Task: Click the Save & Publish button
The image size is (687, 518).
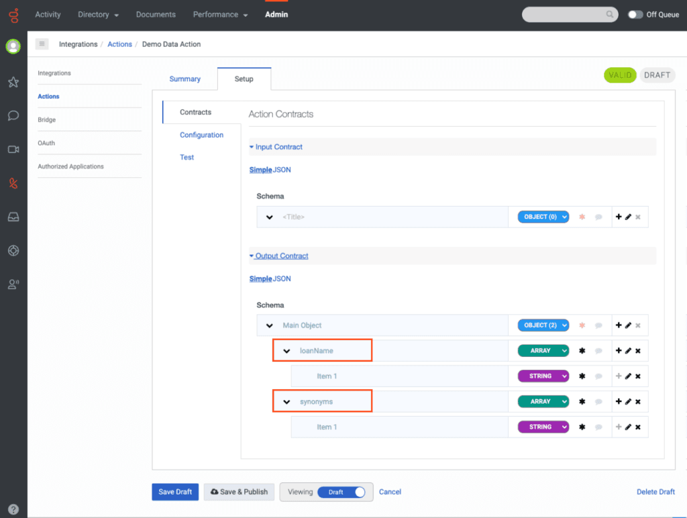Action: [x=239, y=492]
